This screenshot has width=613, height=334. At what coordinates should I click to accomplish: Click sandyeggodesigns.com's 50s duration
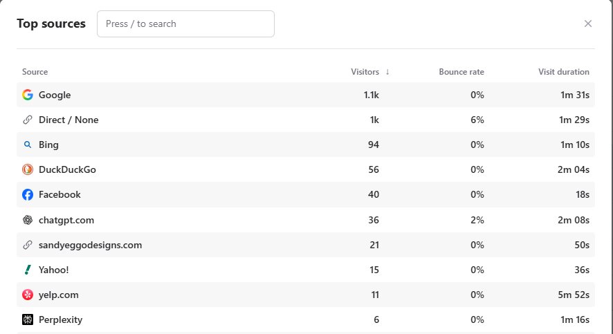pyautogui.click(x=582, y=245)
